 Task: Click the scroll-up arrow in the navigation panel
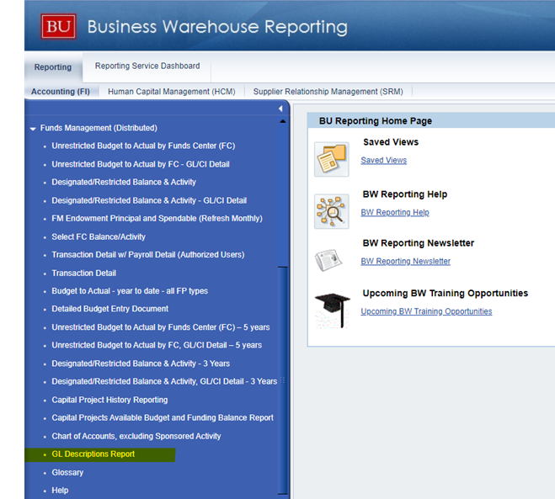click(282, 122)
